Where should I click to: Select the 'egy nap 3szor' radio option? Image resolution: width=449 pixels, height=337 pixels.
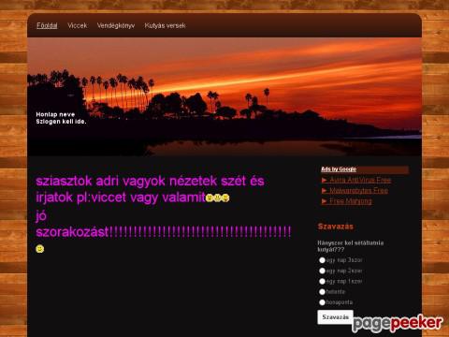point(322,260)
